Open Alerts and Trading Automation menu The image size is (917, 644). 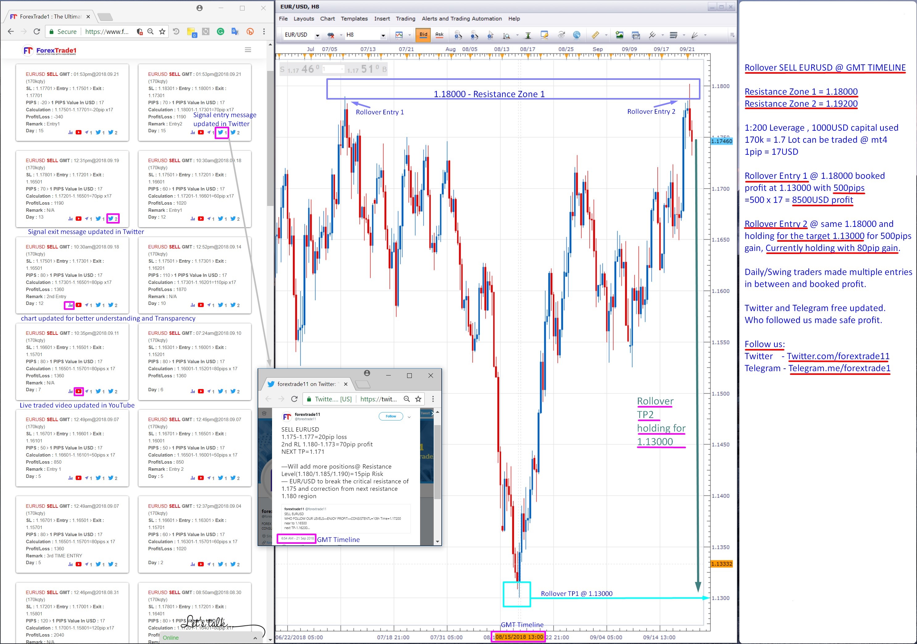pyautogui.click(x=462, y=18)
